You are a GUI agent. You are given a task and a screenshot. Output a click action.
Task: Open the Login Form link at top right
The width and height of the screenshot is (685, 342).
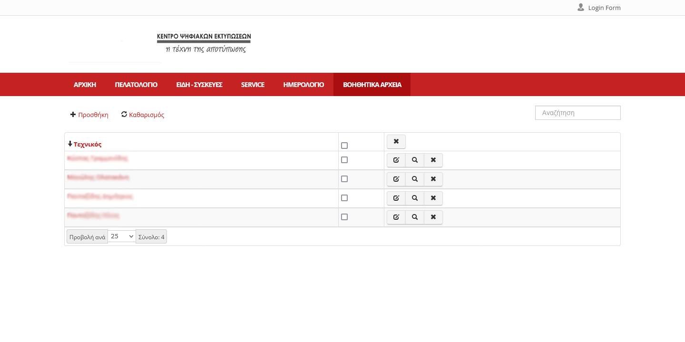[x=604, y=8]
